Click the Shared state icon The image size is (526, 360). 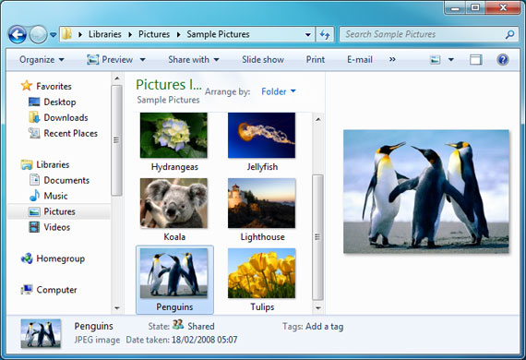coord(178,324)
